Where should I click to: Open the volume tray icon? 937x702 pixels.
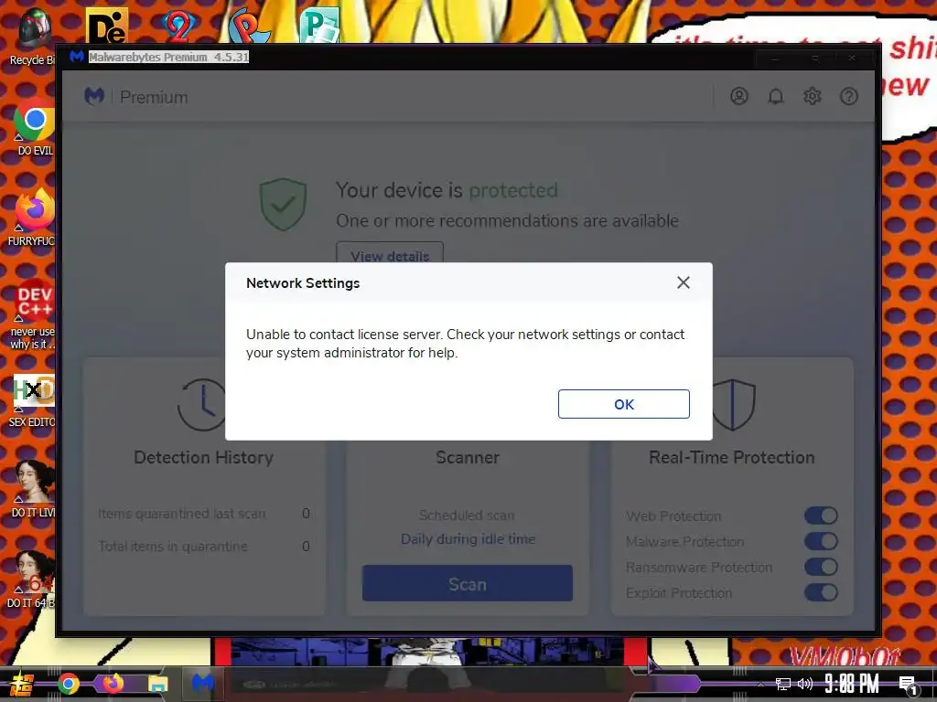(805, 684)
